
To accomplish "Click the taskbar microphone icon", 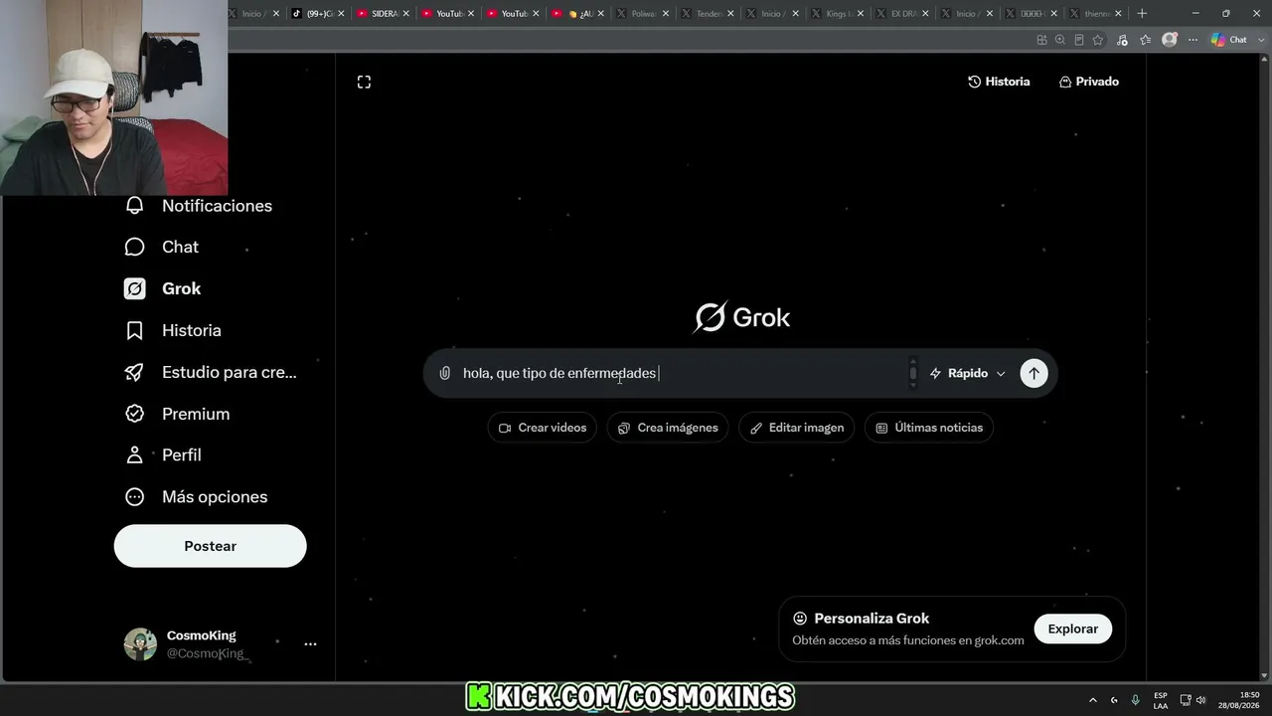I will 1135,700.
